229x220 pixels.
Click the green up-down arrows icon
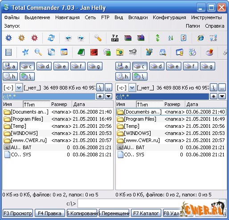pyautogui.click(x=158, y=38)
